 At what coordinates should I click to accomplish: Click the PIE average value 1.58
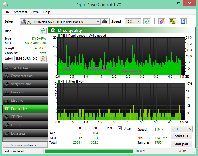click(79, 133)
